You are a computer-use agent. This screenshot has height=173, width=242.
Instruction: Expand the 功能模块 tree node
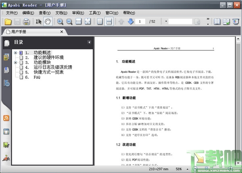point(15,63)
